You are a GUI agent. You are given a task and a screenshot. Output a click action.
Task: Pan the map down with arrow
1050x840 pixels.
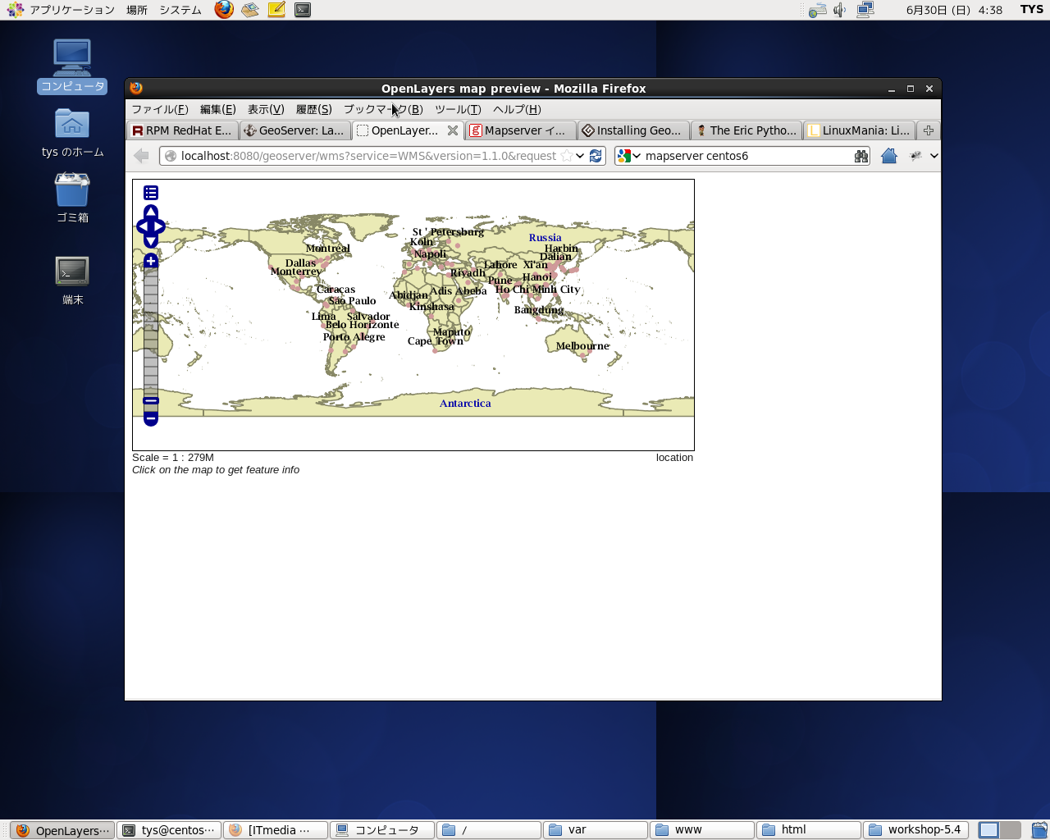(x=151, y=241)
